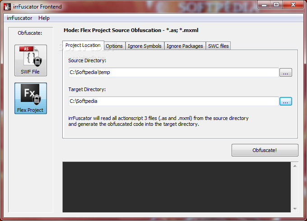Close the irrFuscator Frontend window
The height and width of the screenshot is (221, 307).
pos(293,5)
